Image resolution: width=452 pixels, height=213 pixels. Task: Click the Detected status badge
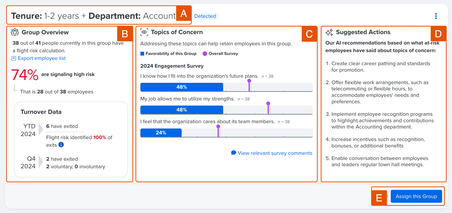[x=205, y=16]
